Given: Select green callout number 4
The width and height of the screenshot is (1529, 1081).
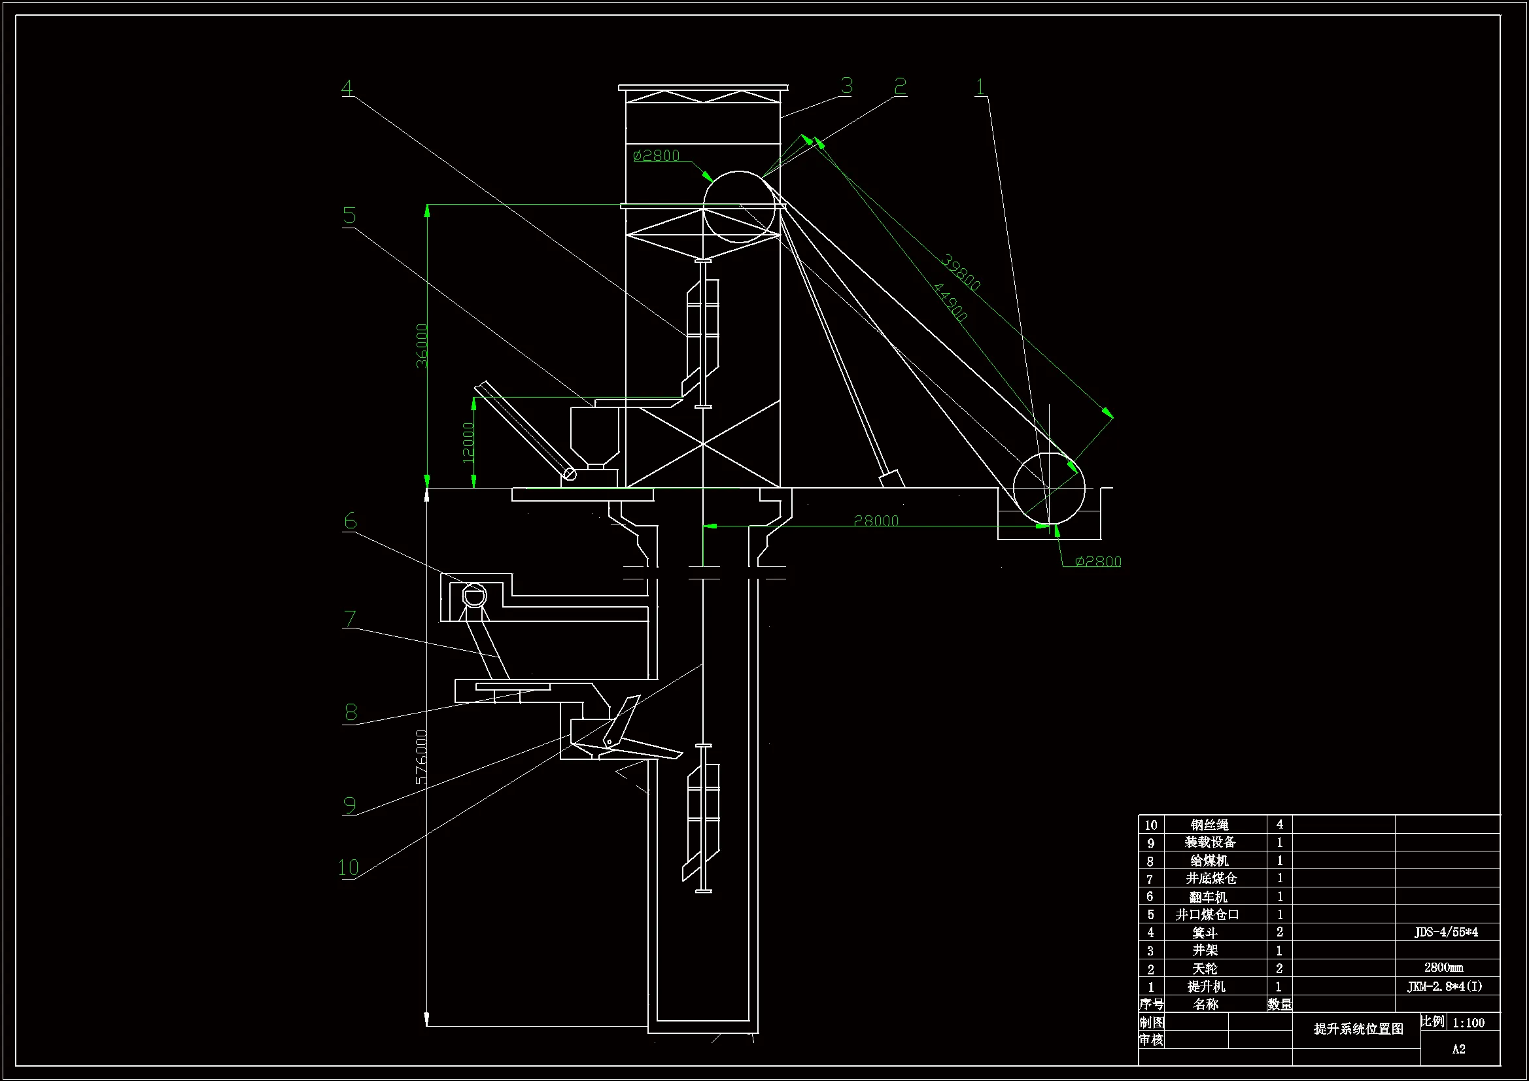Looking at the screenshot, I should pyautogui.click(x=347, y=88).
